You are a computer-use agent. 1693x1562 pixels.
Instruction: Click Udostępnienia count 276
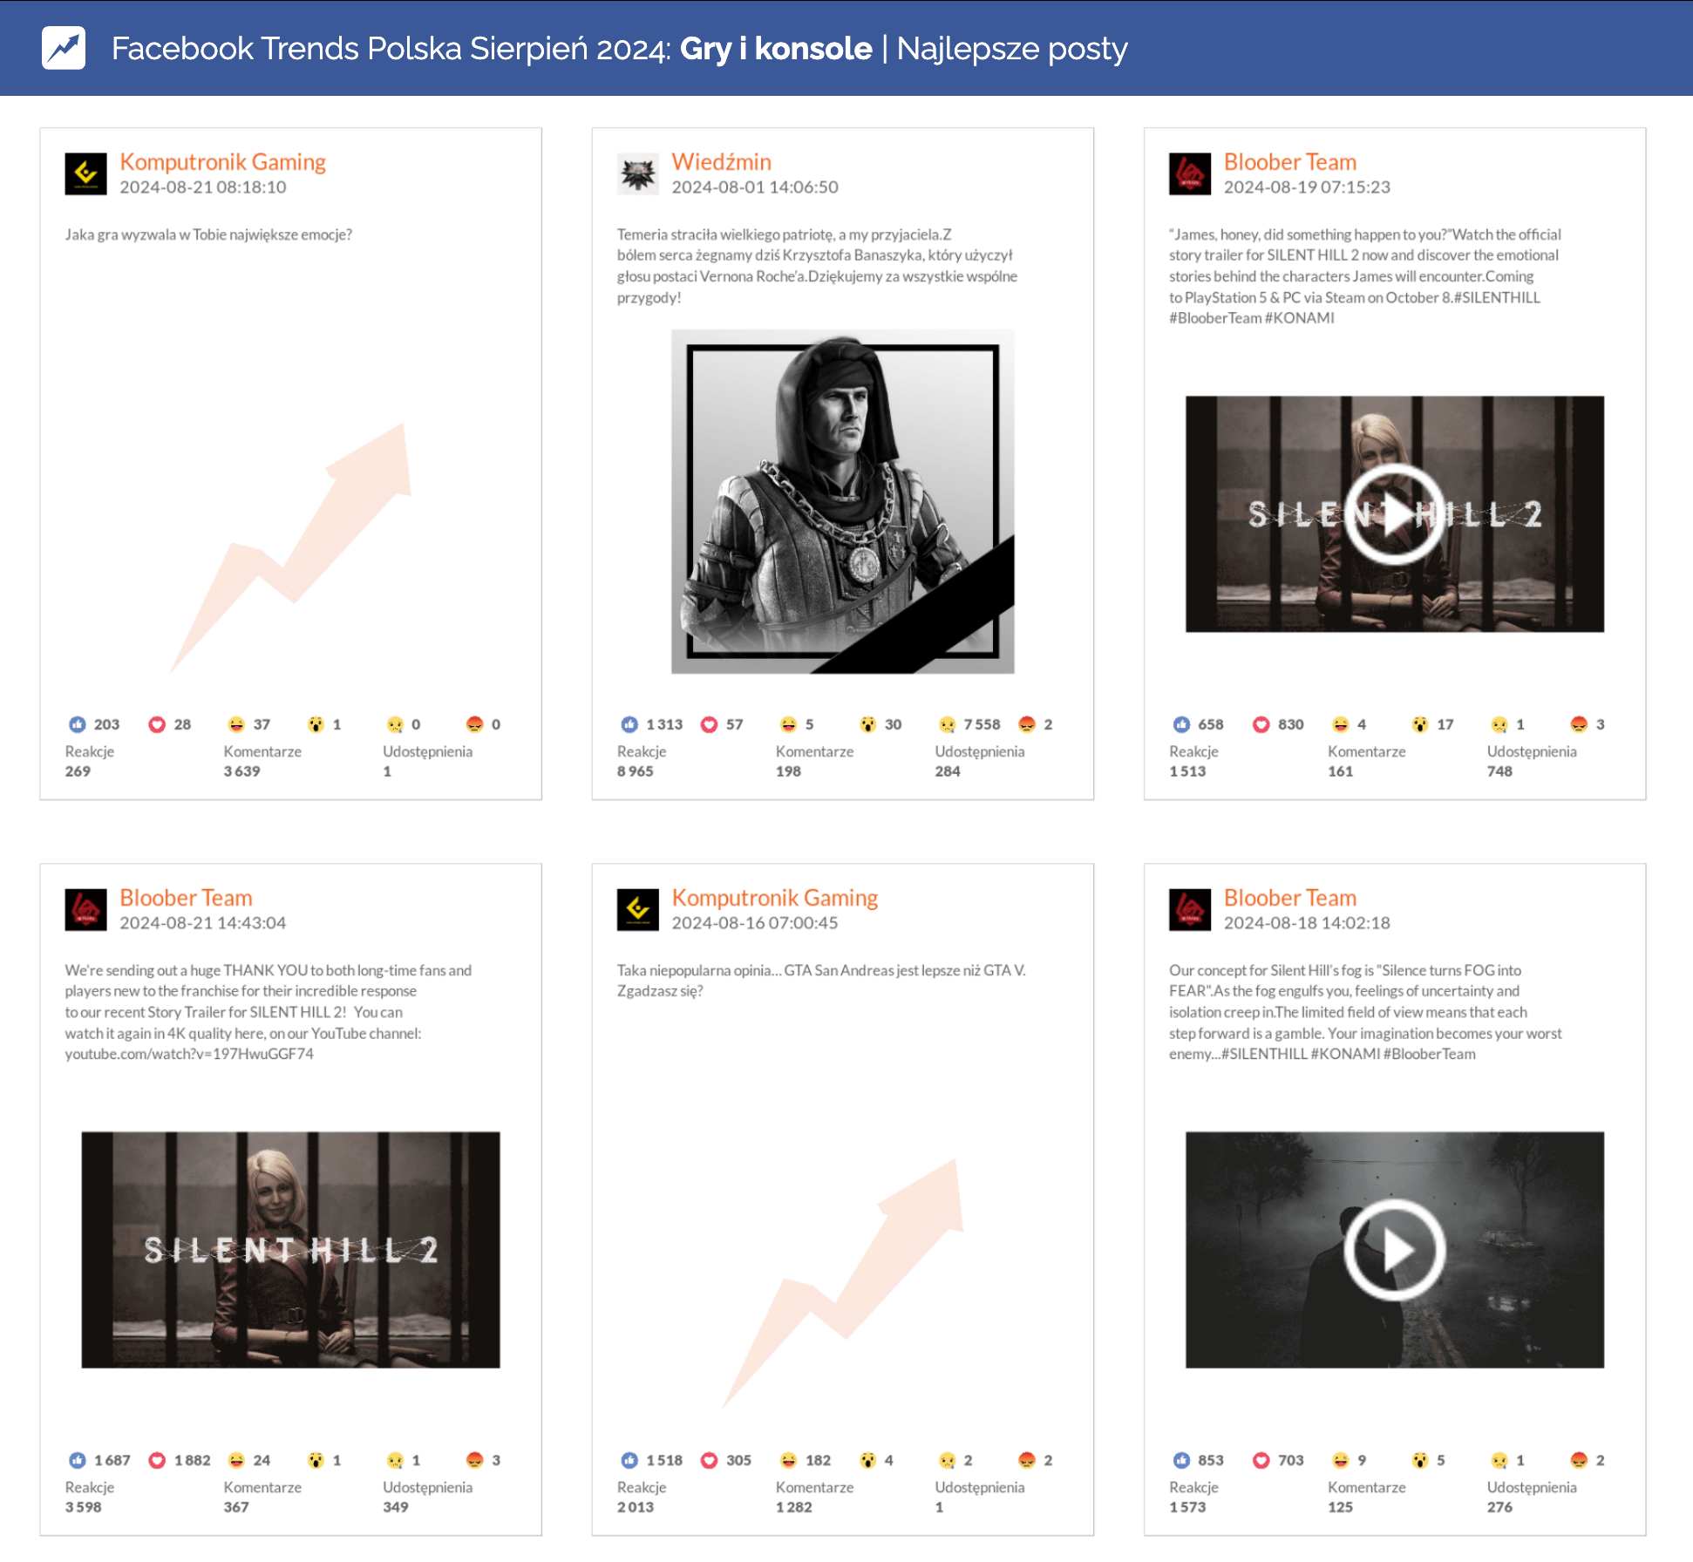(x=1499, y=1507)
